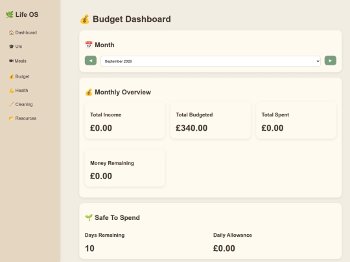Screen dimensions: 350x262
Task: Click the Safe To Spend seedling icon
Action: [89, 217]
